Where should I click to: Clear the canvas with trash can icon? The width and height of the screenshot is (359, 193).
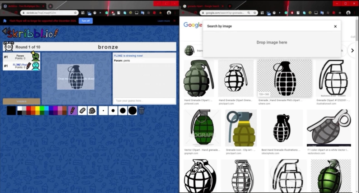[x=142, y=111]
